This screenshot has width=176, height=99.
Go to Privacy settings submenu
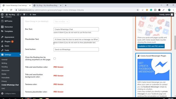pyautogui.click(x=4, y=81)
